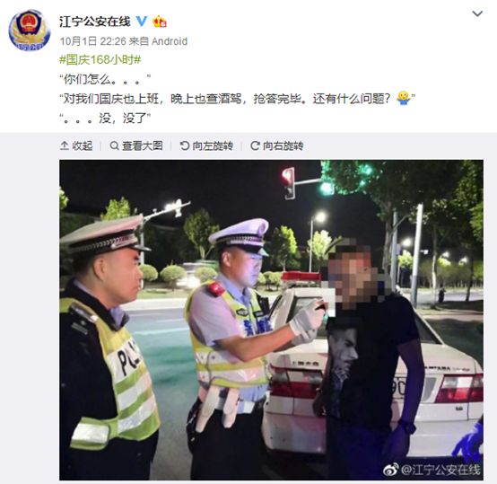Rotate the image left with 向左旋转
497x484 pixels.
[x=206, y=145]
